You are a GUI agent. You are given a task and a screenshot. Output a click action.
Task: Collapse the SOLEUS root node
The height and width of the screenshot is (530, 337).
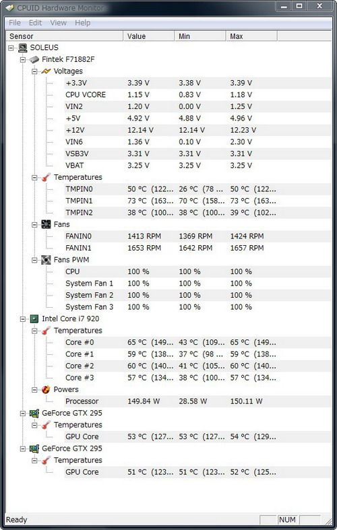tap(11, 48)
